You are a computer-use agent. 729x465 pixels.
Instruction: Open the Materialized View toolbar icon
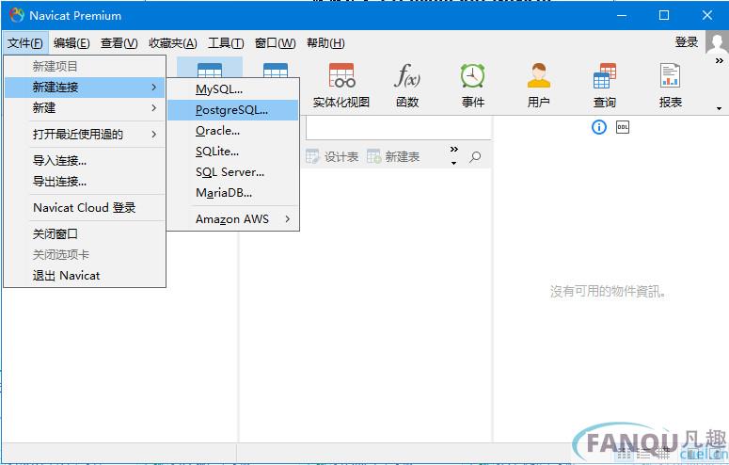click(x=341, y=85)
